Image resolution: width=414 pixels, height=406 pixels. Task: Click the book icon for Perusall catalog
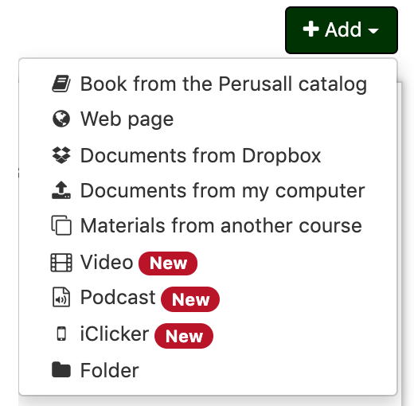[x=61, y=84]
